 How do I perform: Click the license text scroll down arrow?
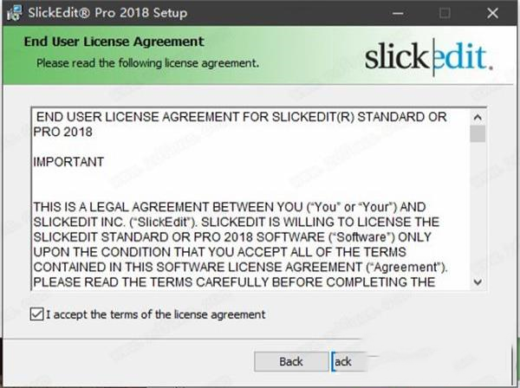[478, 282]
